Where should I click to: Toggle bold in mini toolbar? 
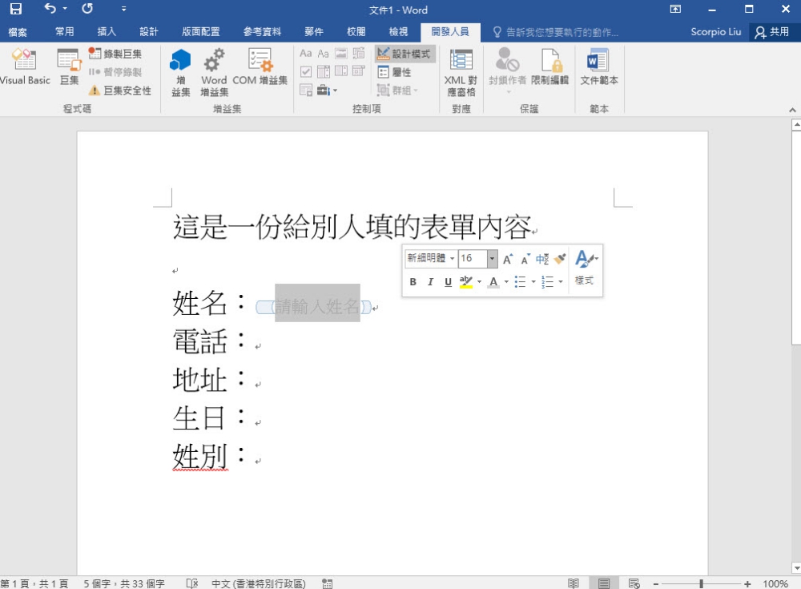tap(413, 282)
